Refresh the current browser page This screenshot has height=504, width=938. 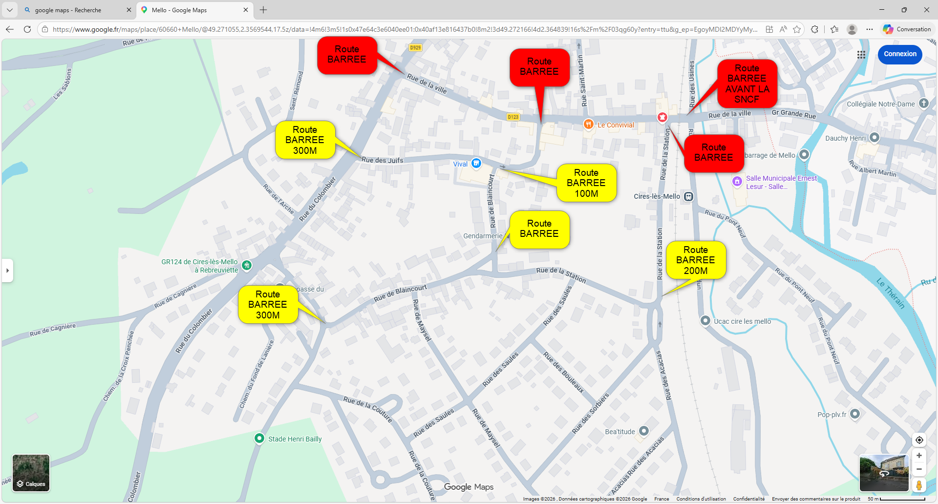click(x=27, y=29)
